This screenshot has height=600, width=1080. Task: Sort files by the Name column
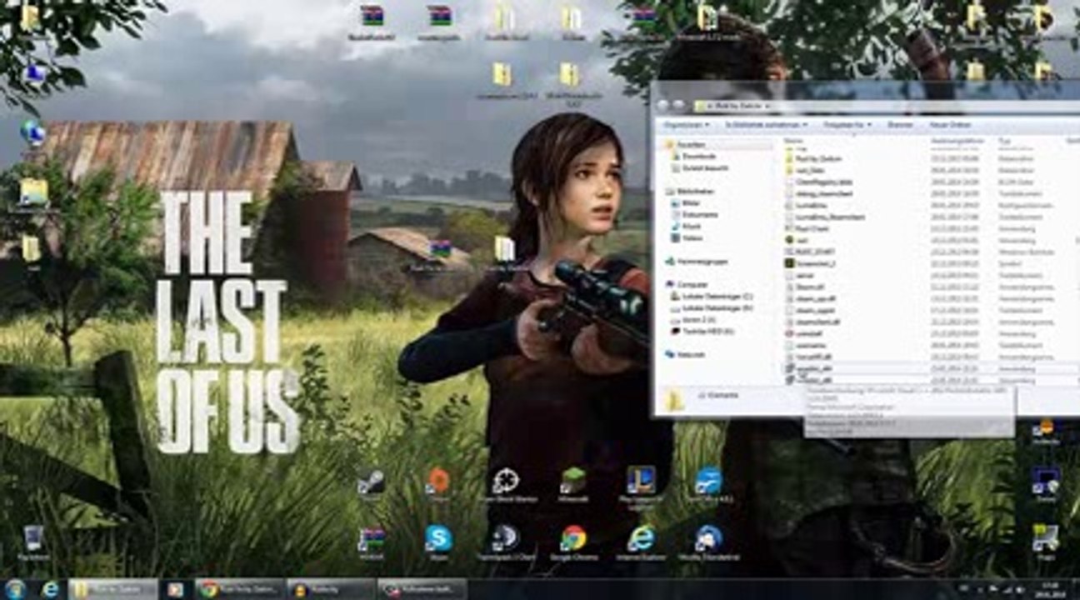tap(794, 141)
